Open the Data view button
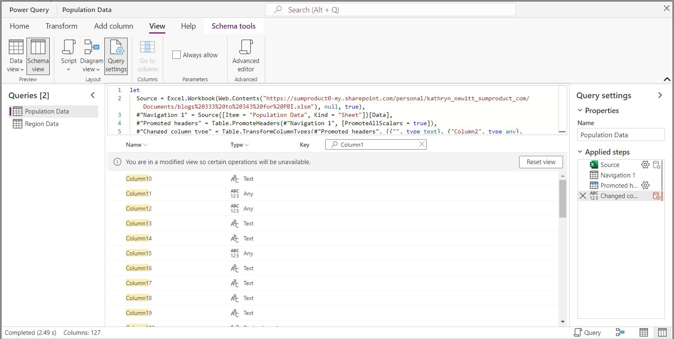This screenshot has height=339, width=674. pyautogui.click(x=16, y=56)
